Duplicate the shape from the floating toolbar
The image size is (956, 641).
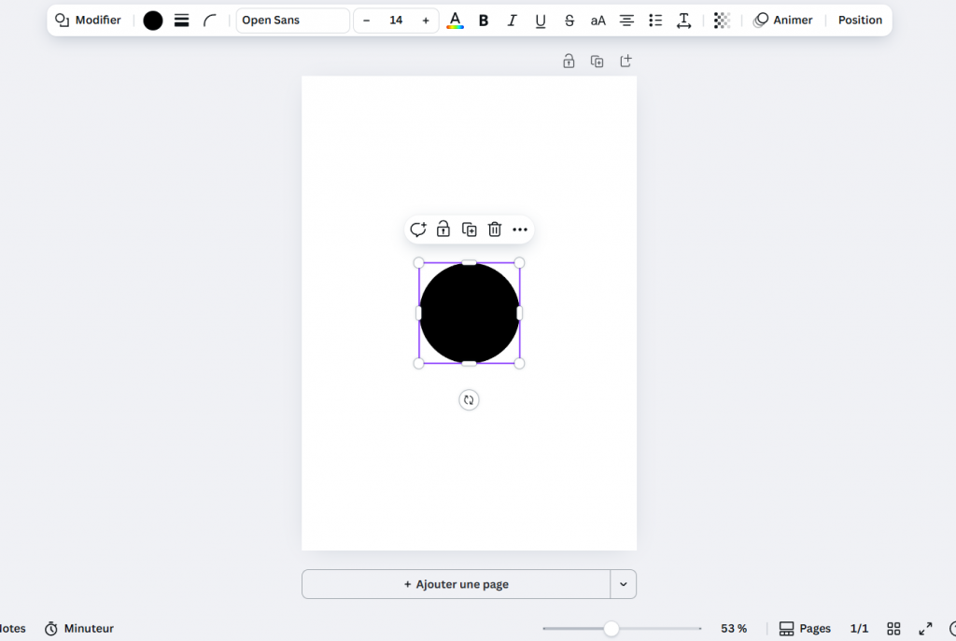pos(470,230)
